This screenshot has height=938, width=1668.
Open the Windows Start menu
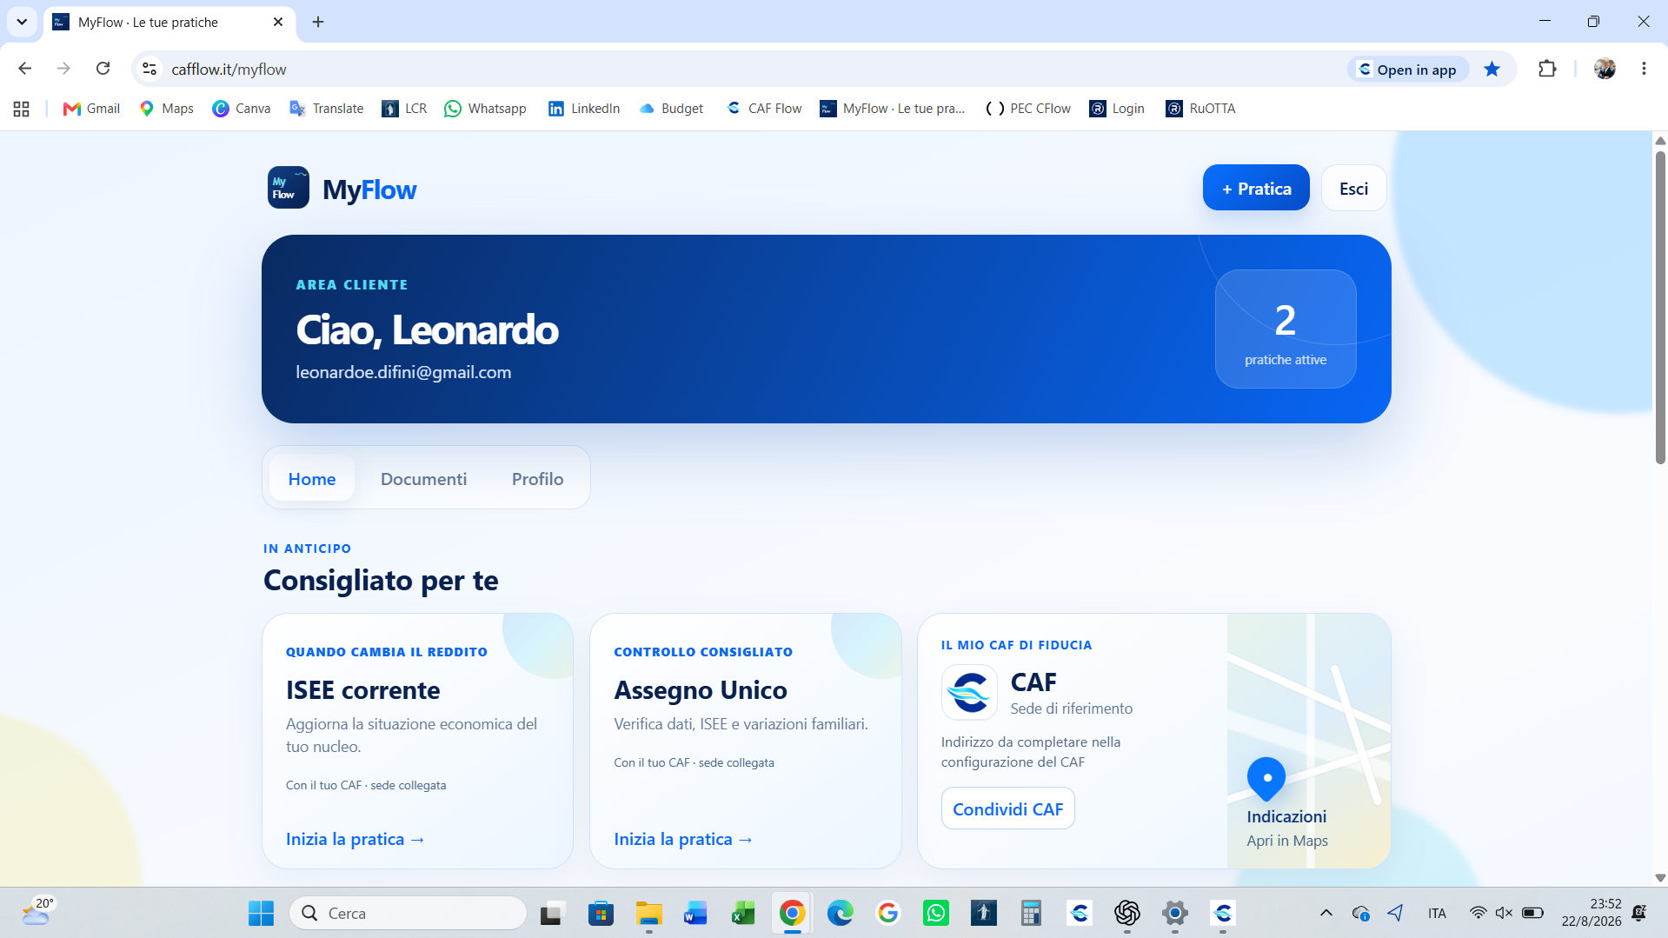pyautogui.click(x=261, y=913)
